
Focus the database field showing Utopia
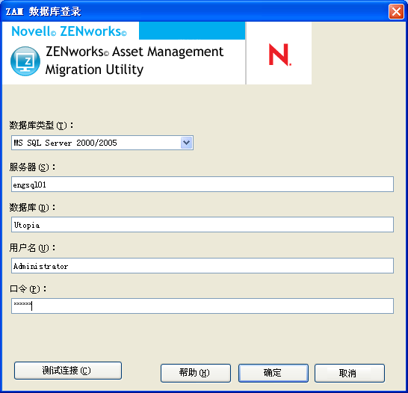pyautogui.click(x=203, y=224)
